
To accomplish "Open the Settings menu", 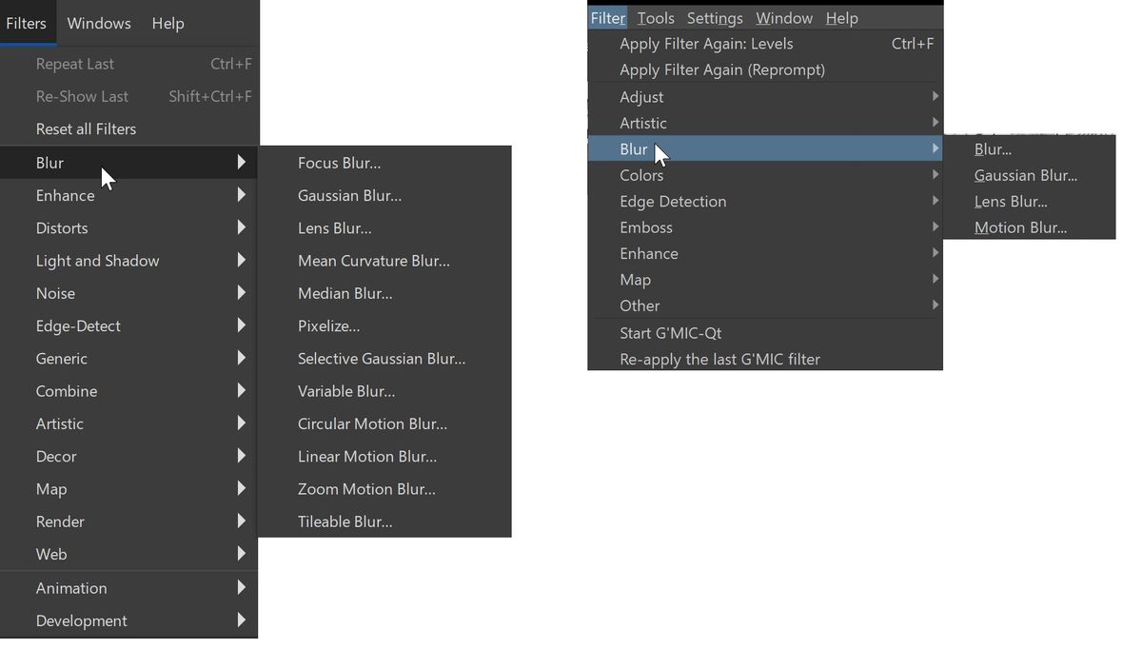I will (x=715, y=17).
